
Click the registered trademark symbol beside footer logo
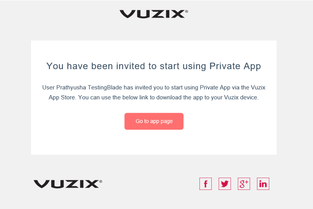coord(100,181)
